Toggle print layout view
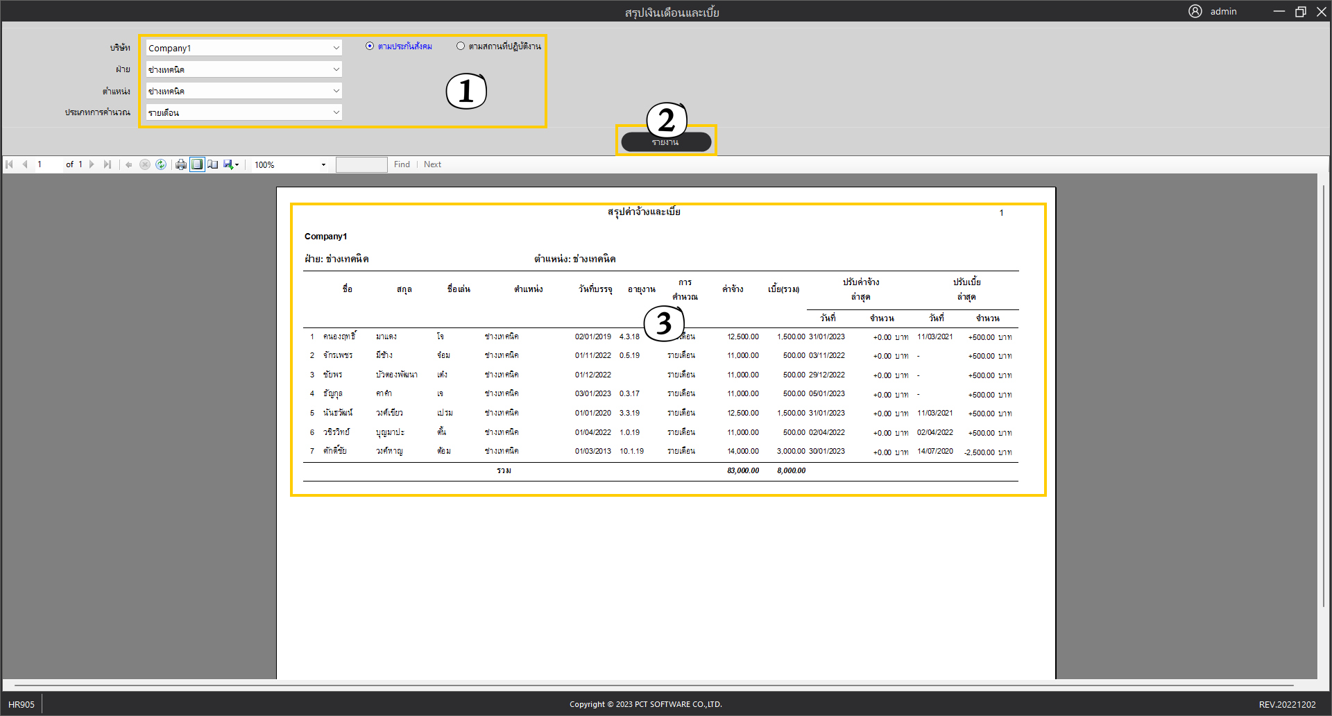The width and height of the screenshot is (1332, 716). tap(197, 164)
